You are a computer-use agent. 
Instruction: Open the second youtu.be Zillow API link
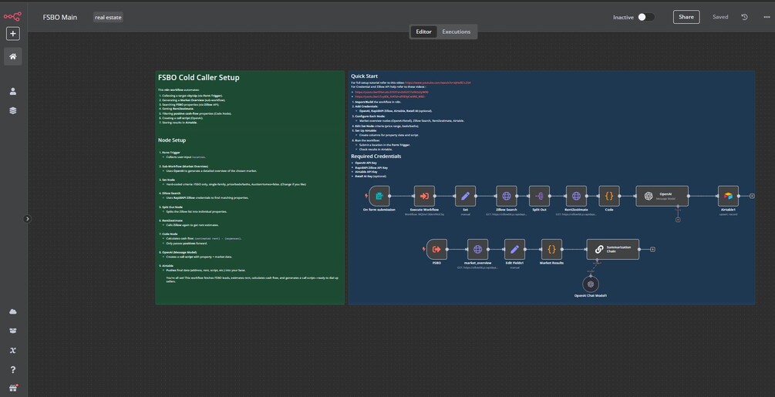pyautogui.click(x=390, y=97)
